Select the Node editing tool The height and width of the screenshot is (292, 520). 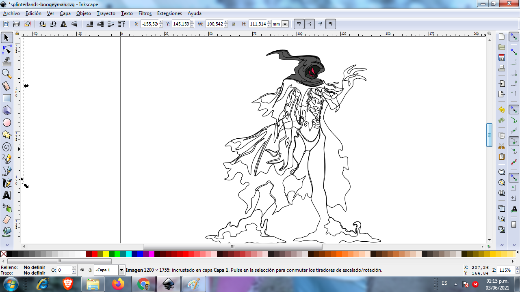tap(6, 49)
